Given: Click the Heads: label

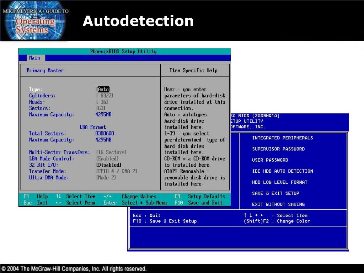Looking at the screenshot, I should 37,102.
